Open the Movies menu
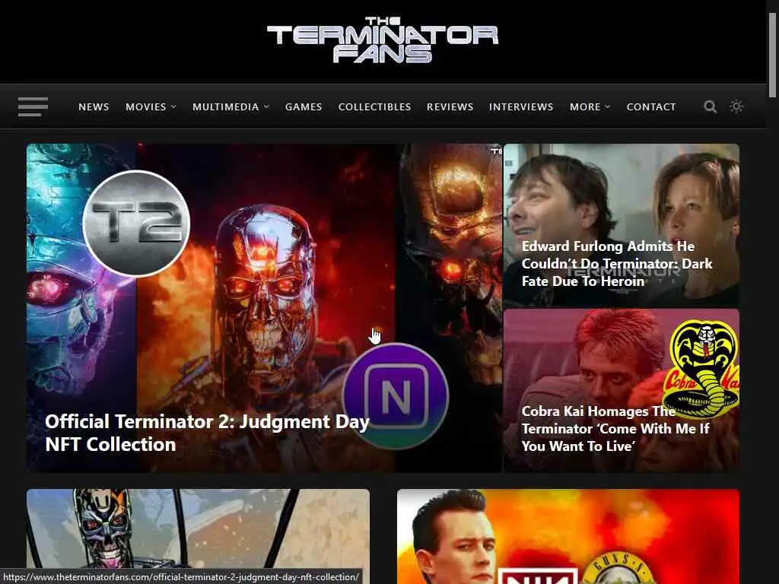This screenshot has width=779, height=584. pos(145,106)
